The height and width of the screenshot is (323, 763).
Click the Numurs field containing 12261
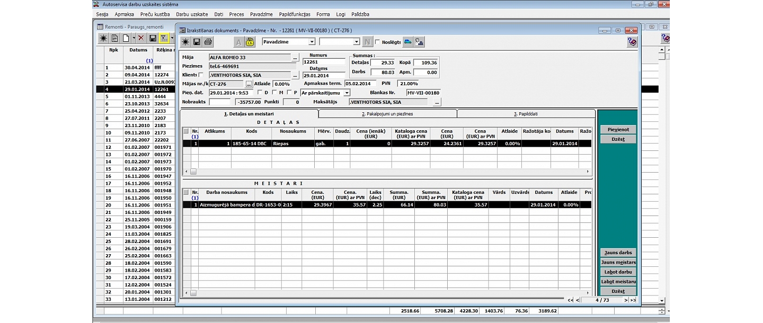[323, 62]
